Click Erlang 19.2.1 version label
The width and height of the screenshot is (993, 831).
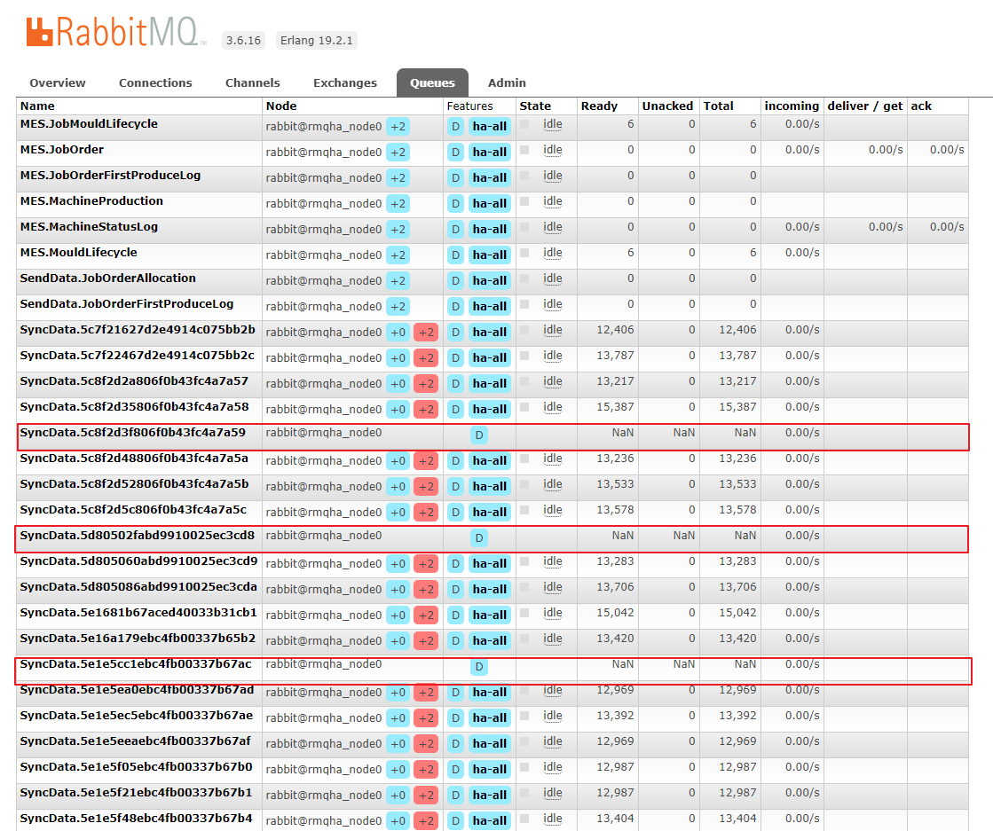click(317, 41)
